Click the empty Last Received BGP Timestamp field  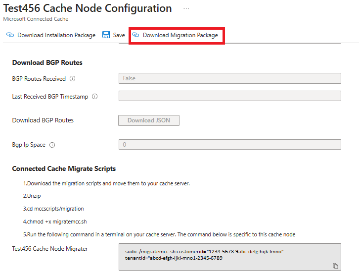tap(229, 96)
